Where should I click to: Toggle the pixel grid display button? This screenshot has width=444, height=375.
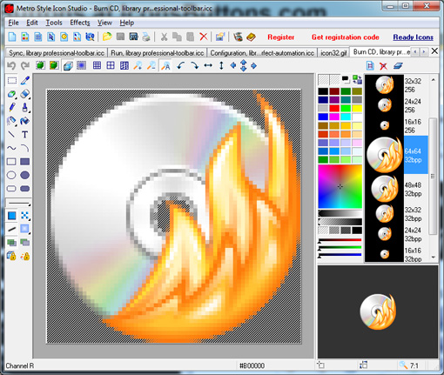point(97,66)
